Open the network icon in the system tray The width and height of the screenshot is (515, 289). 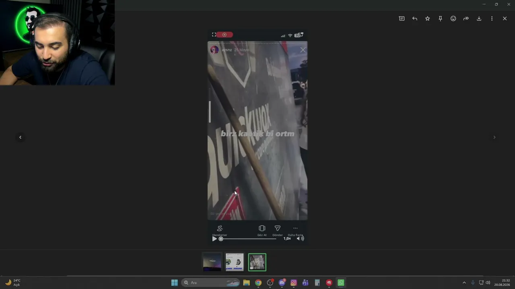(481, 283)
